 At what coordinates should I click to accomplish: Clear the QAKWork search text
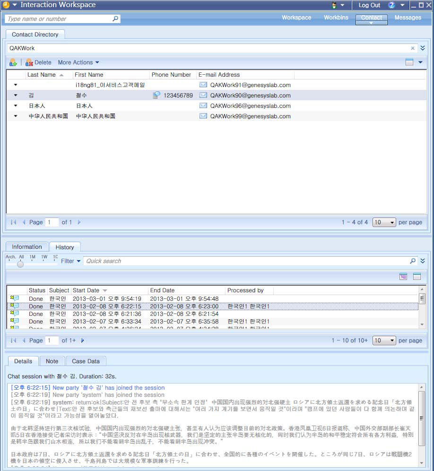(413, 48)
